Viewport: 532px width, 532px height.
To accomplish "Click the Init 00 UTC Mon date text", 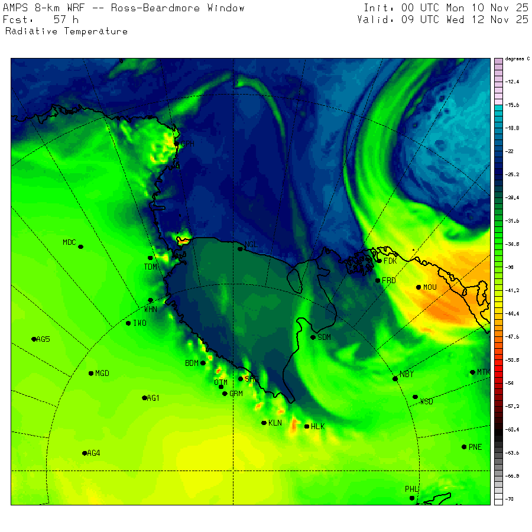I will click(x=446, y=8).
